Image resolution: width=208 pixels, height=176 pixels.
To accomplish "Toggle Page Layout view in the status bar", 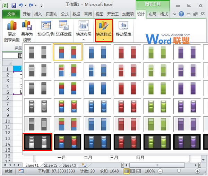I will point(133,171).
